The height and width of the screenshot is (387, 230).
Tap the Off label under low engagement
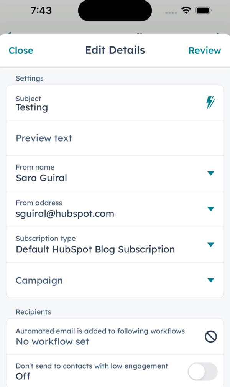(23, 376)
